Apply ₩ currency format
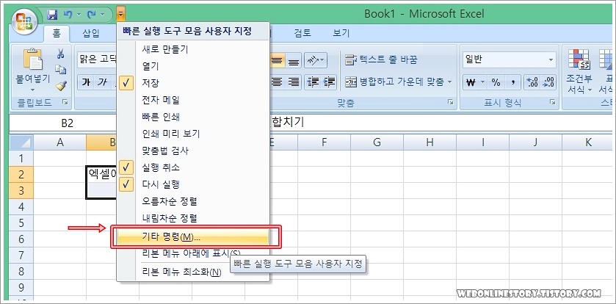This screenshot has height=304, width=616. pyautogui.click(x=471, y=82)
